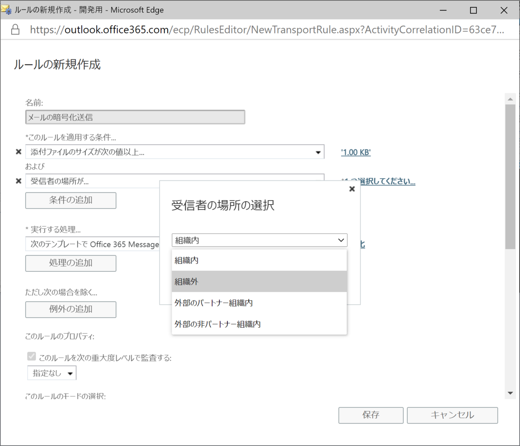Click the 保存 button
Screen dimensions: 520x446
click(x=370, y=415)
